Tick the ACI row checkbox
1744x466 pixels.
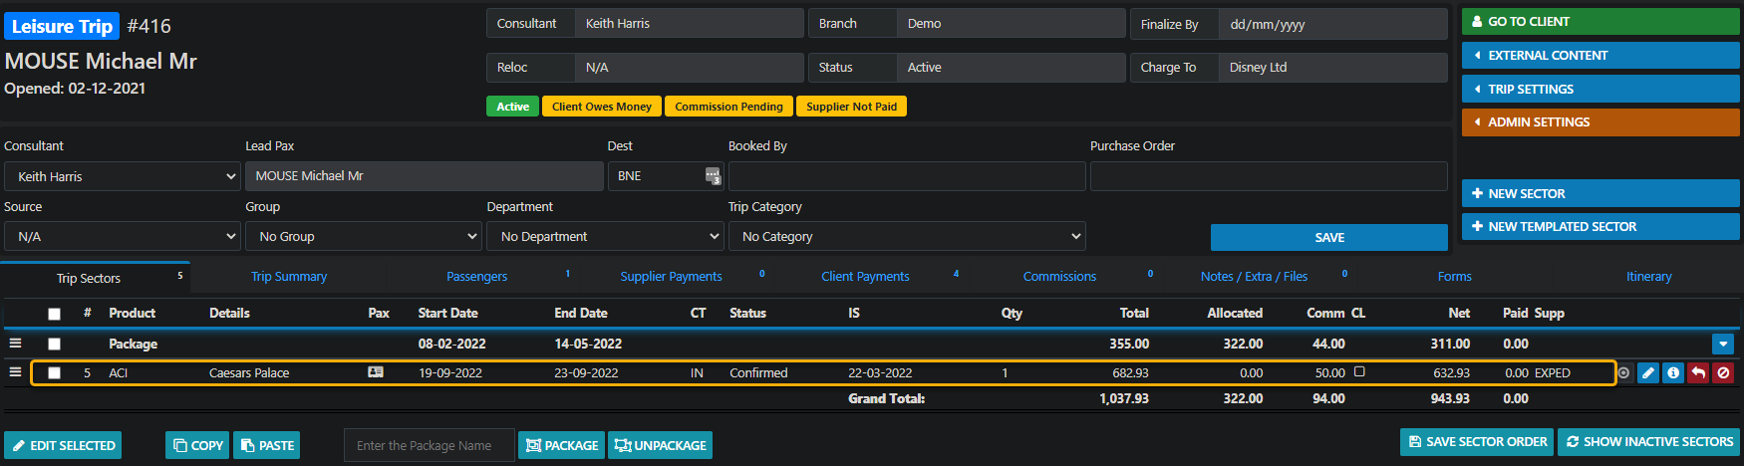pos(55,373)
